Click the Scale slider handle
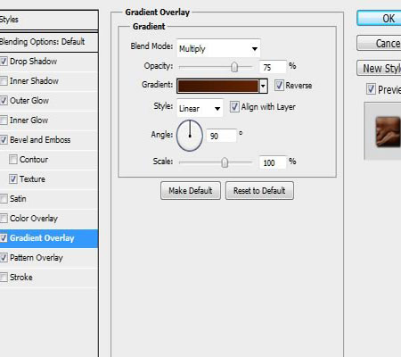This screenshot has height=357, width=401. click(x=225, y=162)
